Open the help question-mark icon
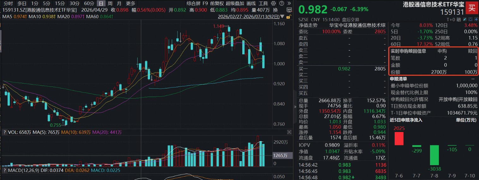Viewport: 479px width, 180px height. tap(282, 3)
